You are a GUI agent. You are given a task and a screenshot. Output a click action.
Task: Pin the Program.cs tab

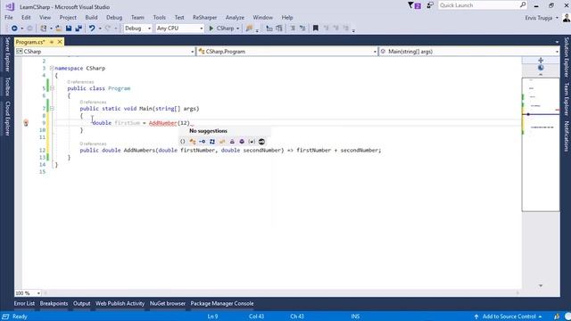click(x=52, y=42)
